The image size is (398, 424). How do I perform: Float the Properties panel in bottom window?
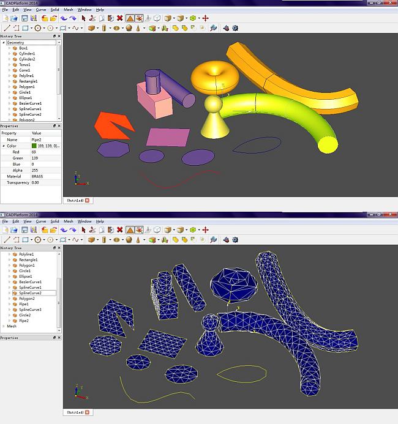coord(54,338)
